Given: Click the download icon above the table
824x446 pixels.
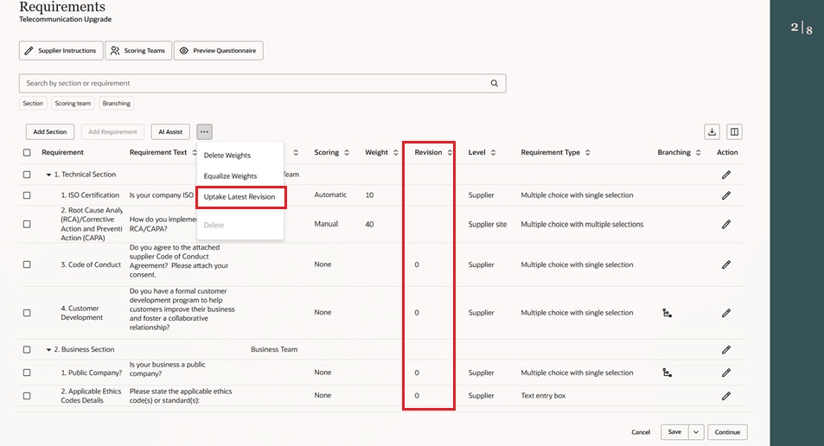Looking at the screenshot, I should [x=712, y=132].
